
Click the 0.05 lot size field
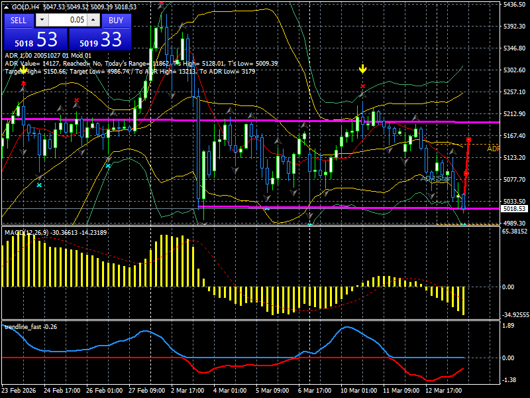coord(68,21)
